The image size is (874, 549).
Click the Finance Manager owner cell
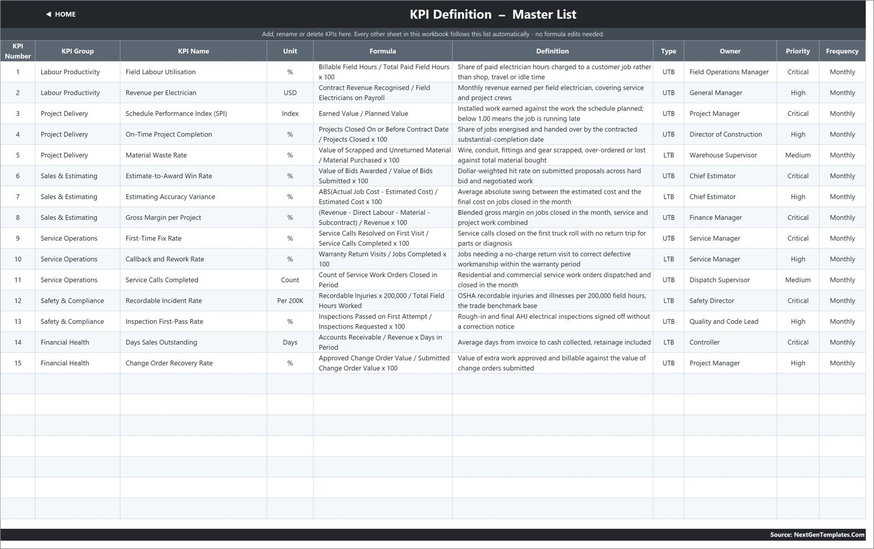(730, 217)
